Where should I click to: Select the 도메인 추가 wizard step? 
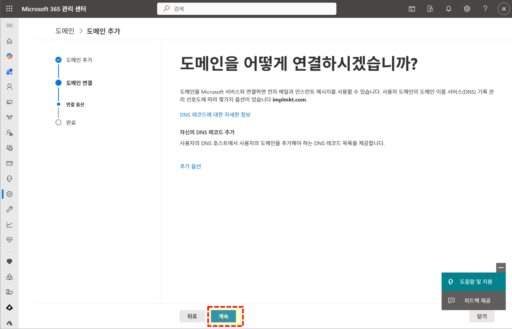[x=79, y=60]
